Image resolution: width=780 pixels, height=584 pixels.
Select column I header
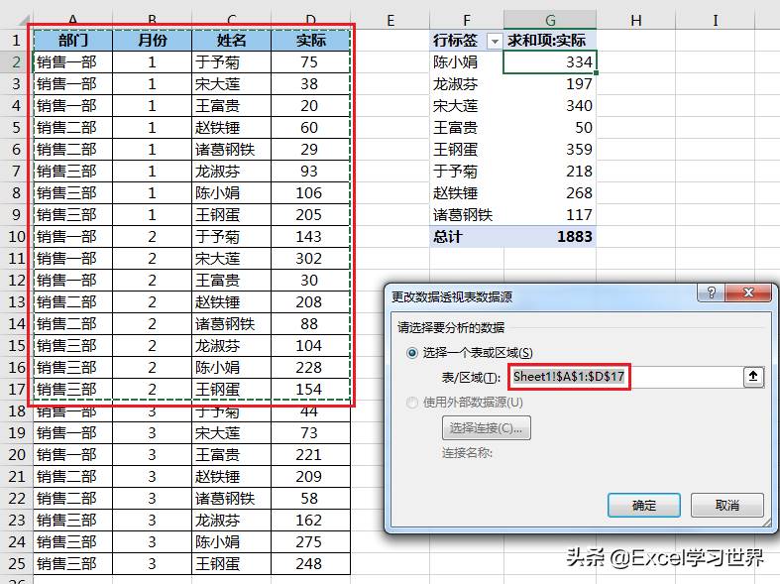pos(715,20)
